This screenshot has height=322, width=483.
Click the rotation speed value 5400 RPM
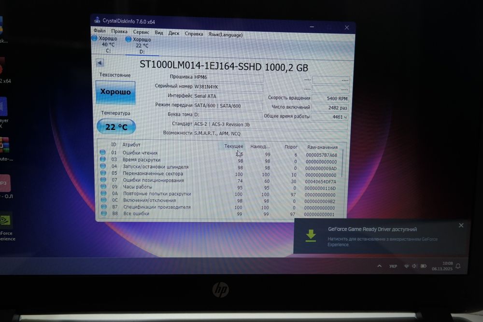[330, 98]
